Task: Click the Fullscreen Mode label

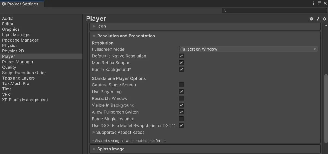Action: coord(108,49)
